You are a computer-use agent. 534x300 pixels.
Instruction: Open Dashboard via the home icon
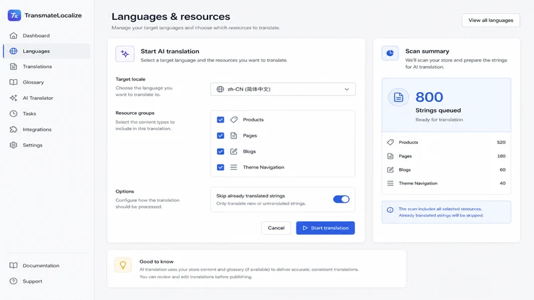click(13, 35)
